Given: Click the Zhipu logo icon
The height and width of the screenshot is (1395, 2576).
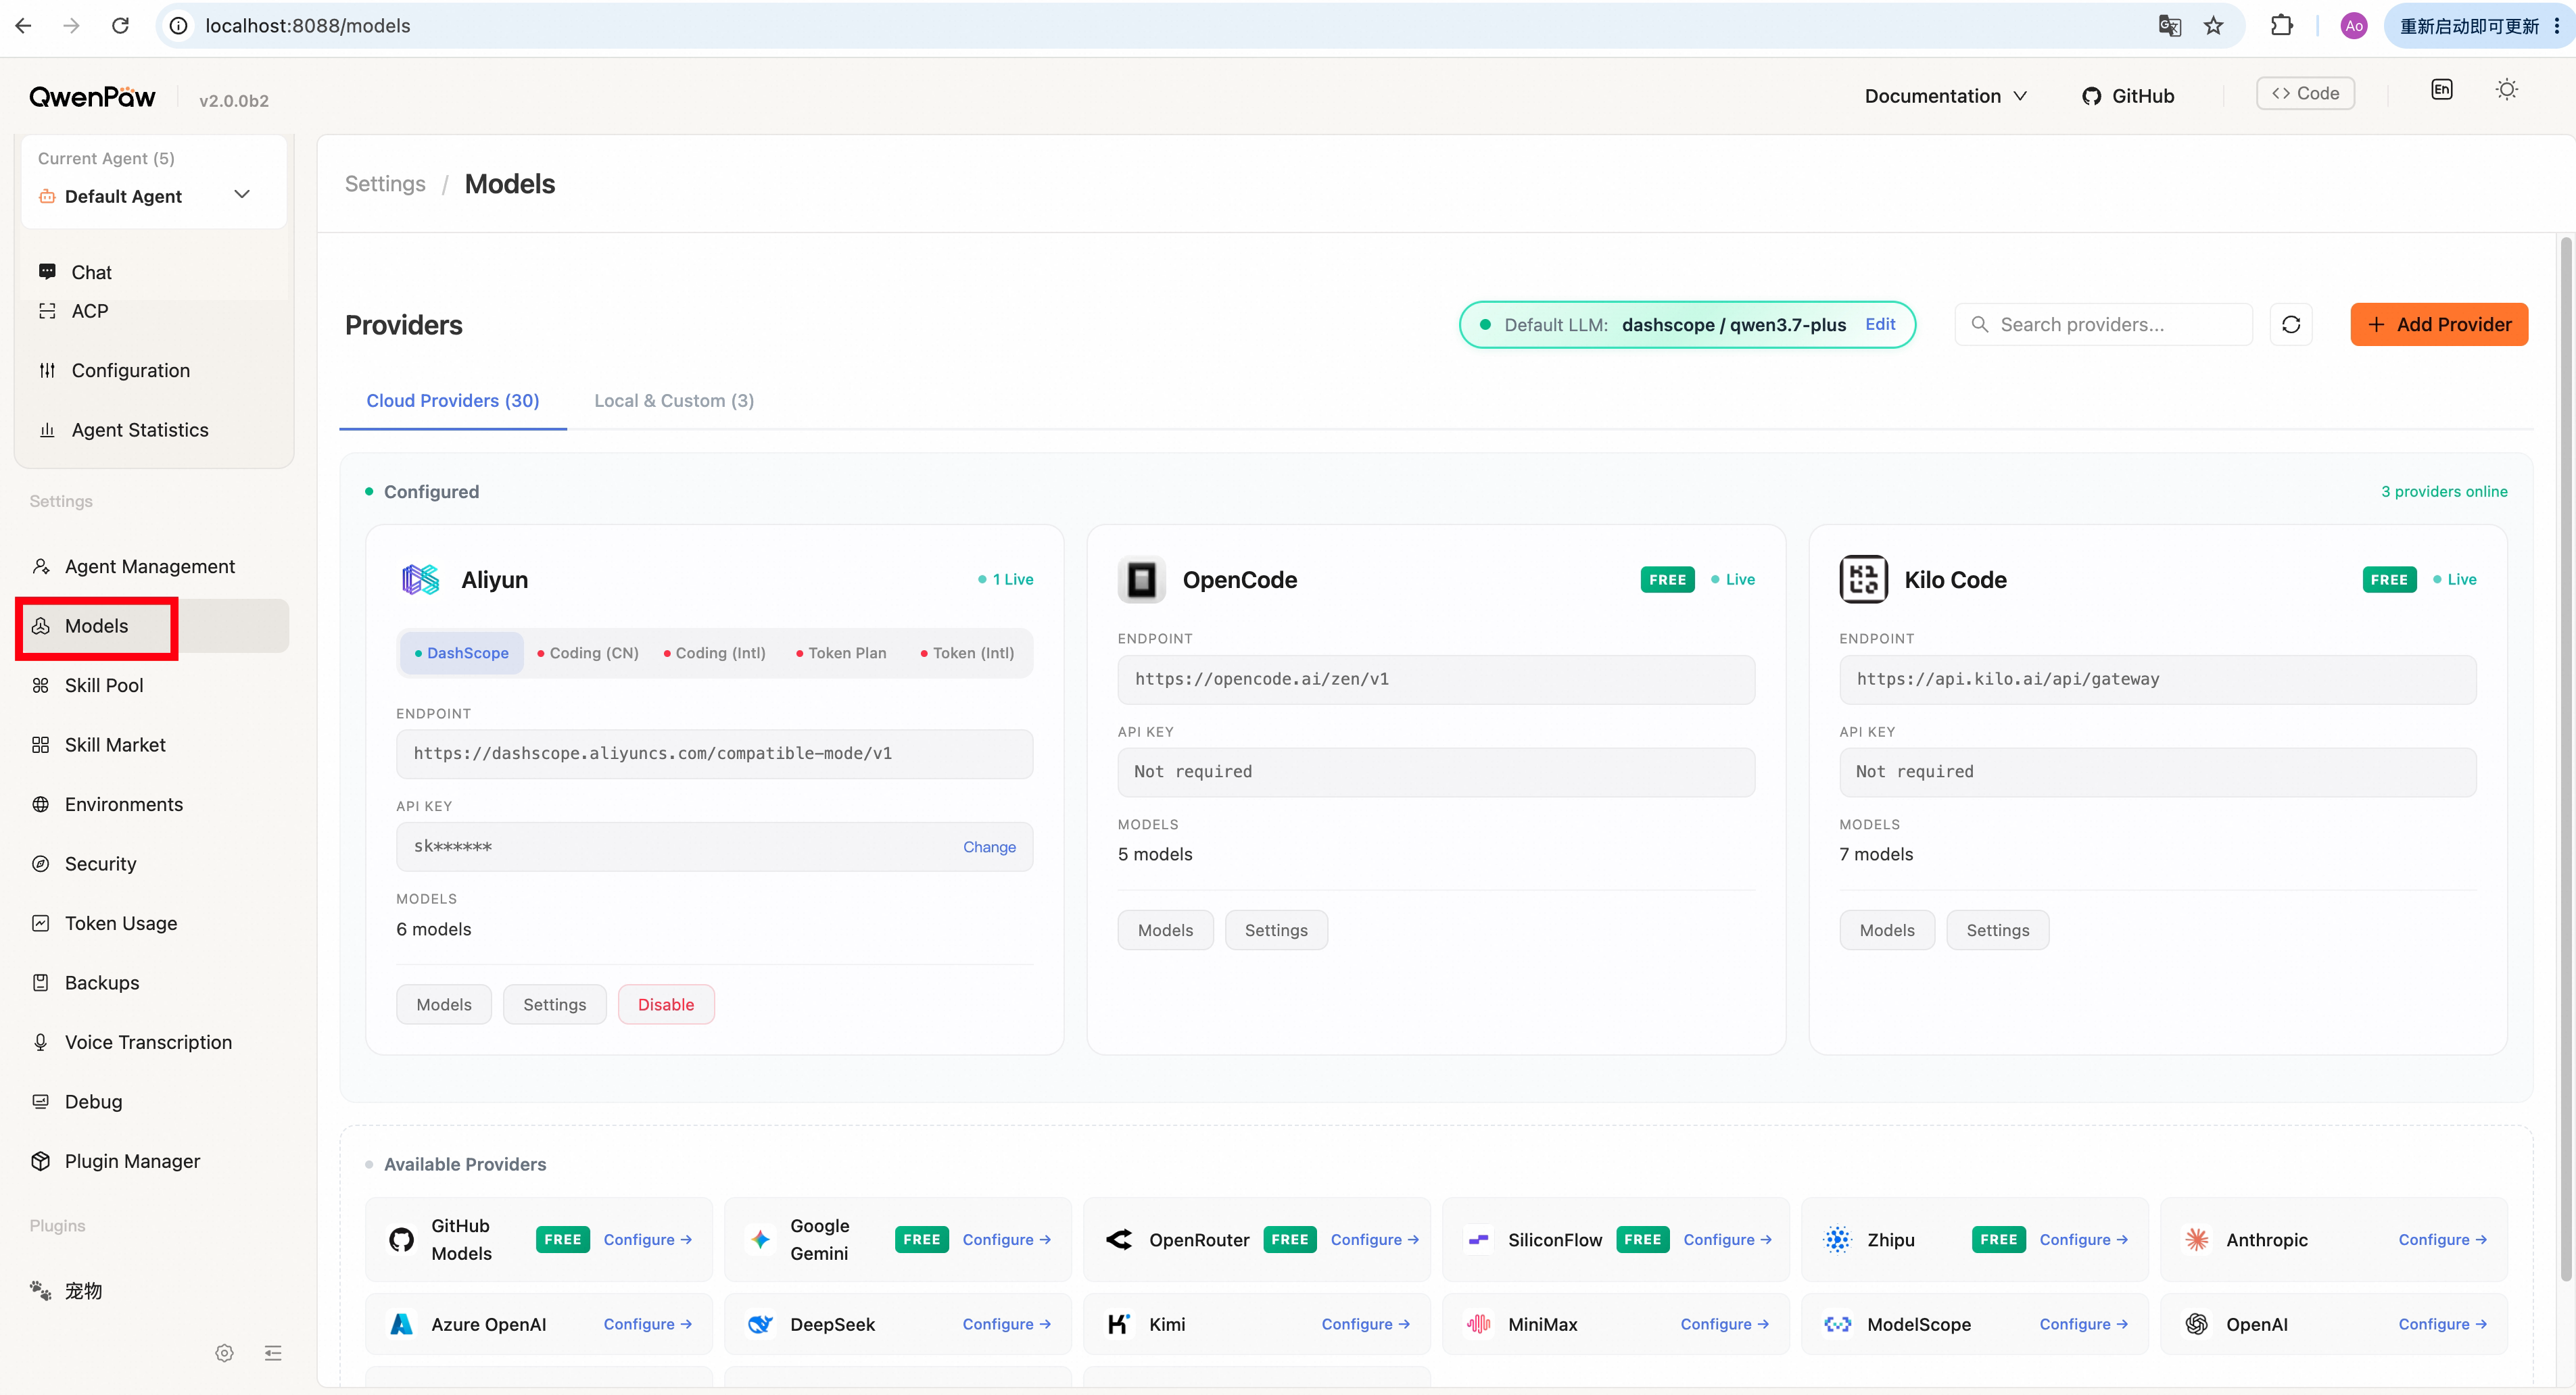Looking at the screenshot, I should tap(1837, 1239).
